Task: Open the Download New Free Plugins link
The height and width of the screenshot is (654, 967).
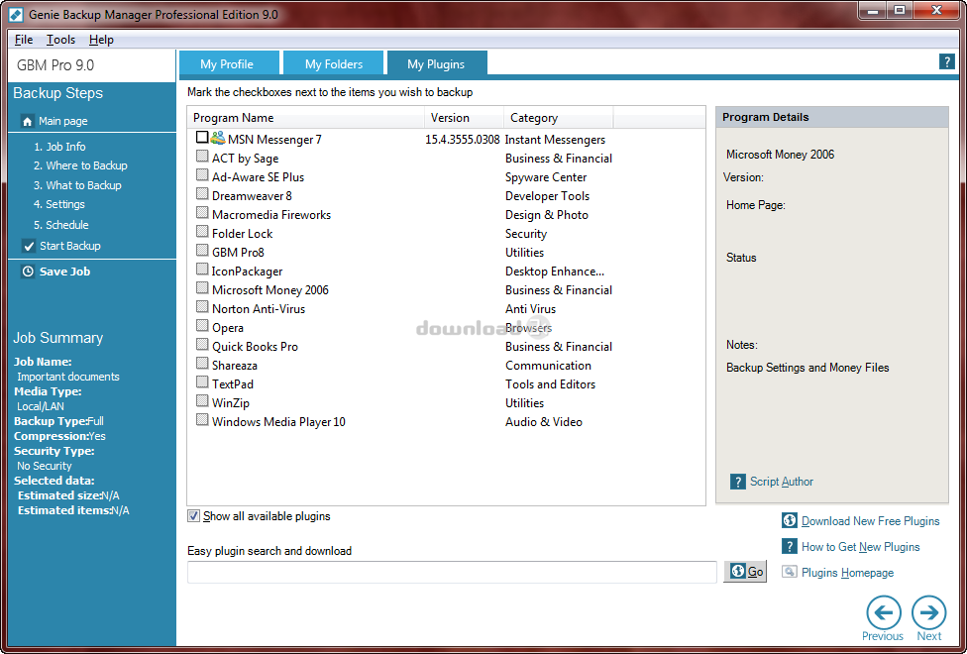Action: pos(870,521)
